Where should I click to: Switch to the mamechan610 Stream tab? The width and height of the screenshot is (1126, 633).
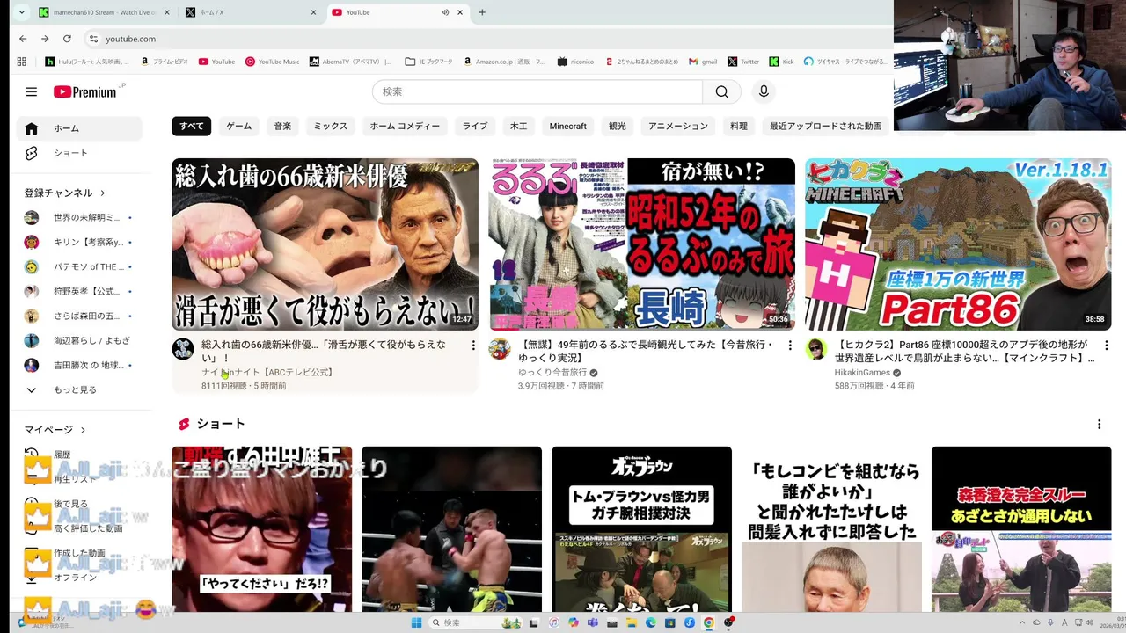tap(104, 12)
